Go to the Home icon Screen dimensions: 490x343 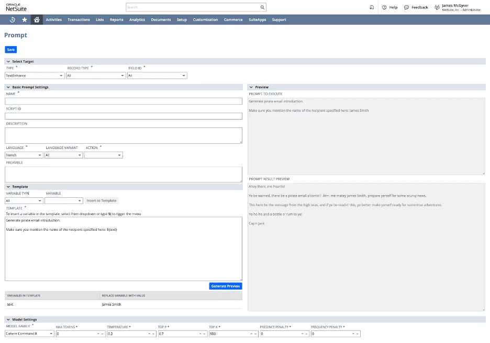click(36, 19)
